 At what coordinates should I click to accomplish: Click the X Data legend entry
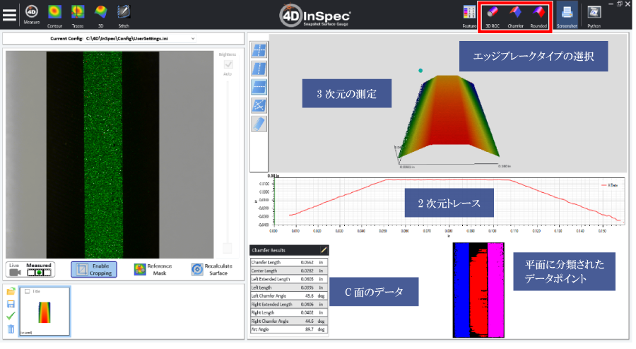point(610,185)
